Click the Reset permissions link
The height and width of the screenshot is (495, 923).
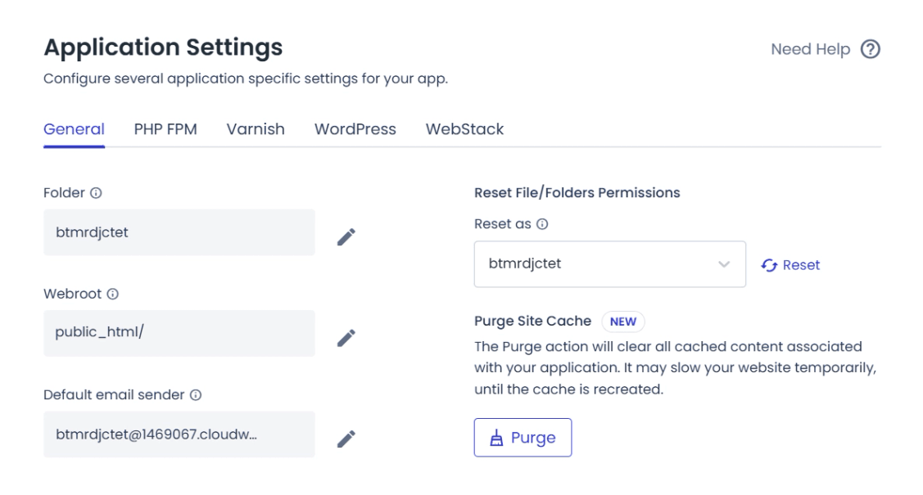(791, 265)
